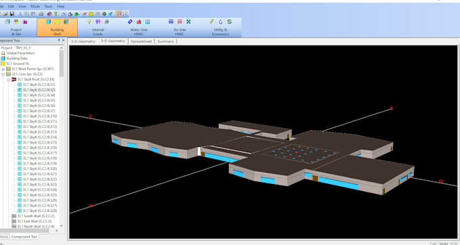Click the copy icon in toolbar
Viewport: 460px width, 245px height.
tap(26, 14)
